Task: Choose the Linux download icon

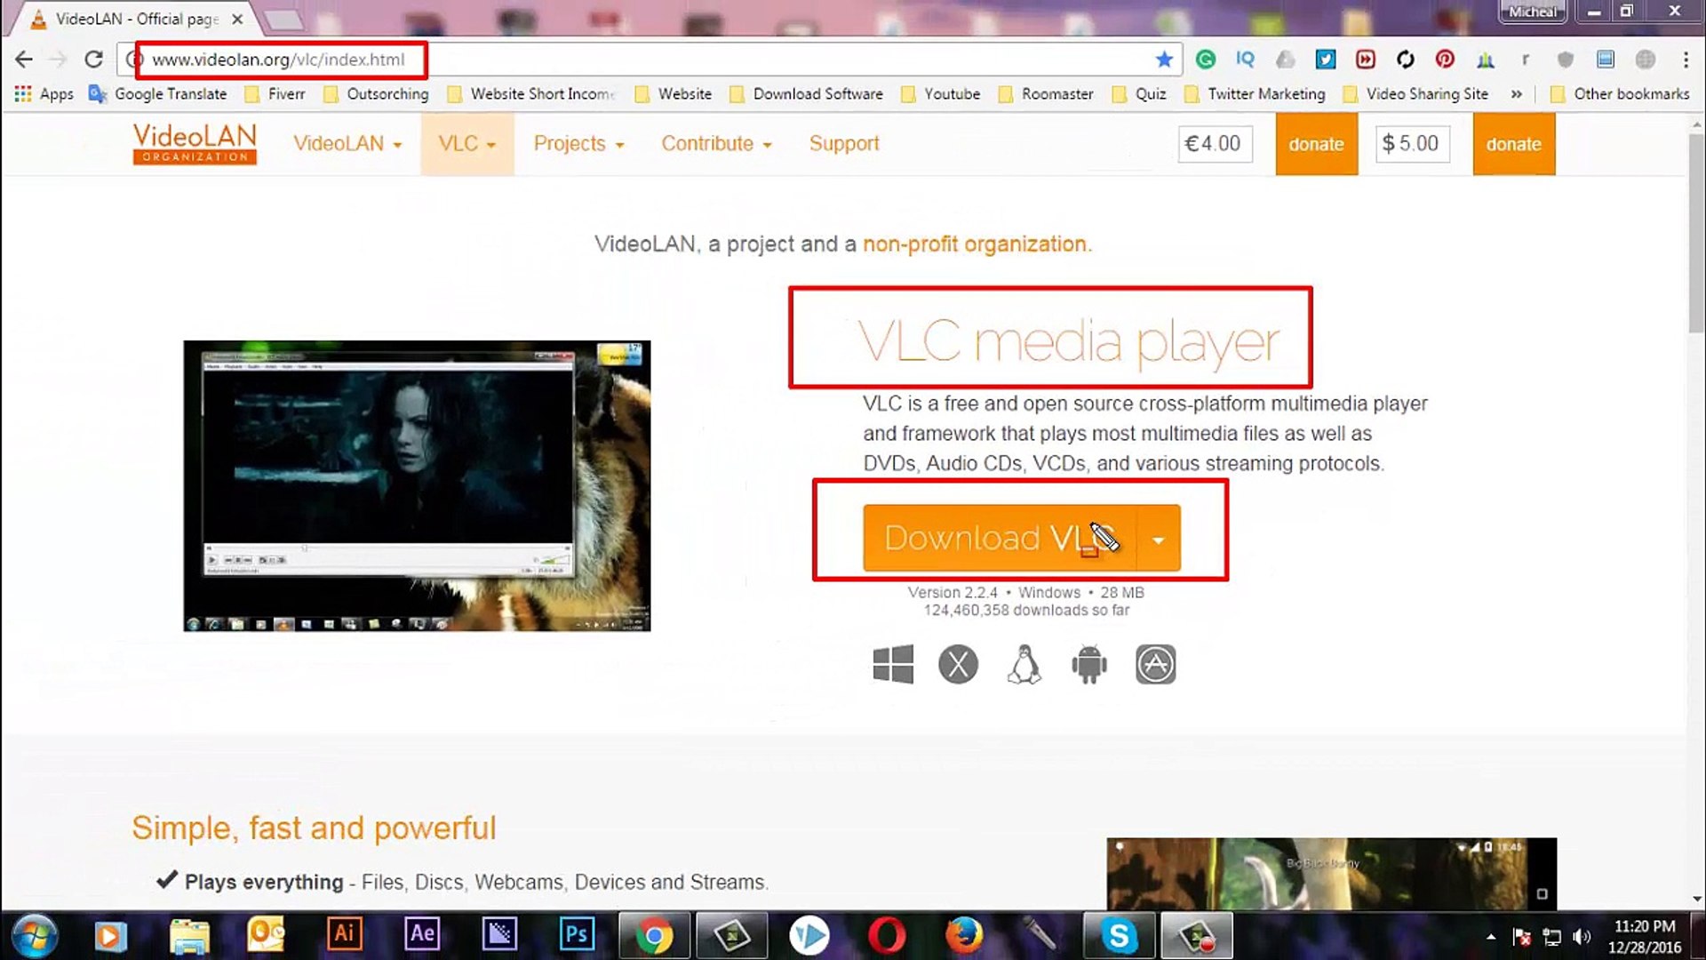Action: [1024, 664]
